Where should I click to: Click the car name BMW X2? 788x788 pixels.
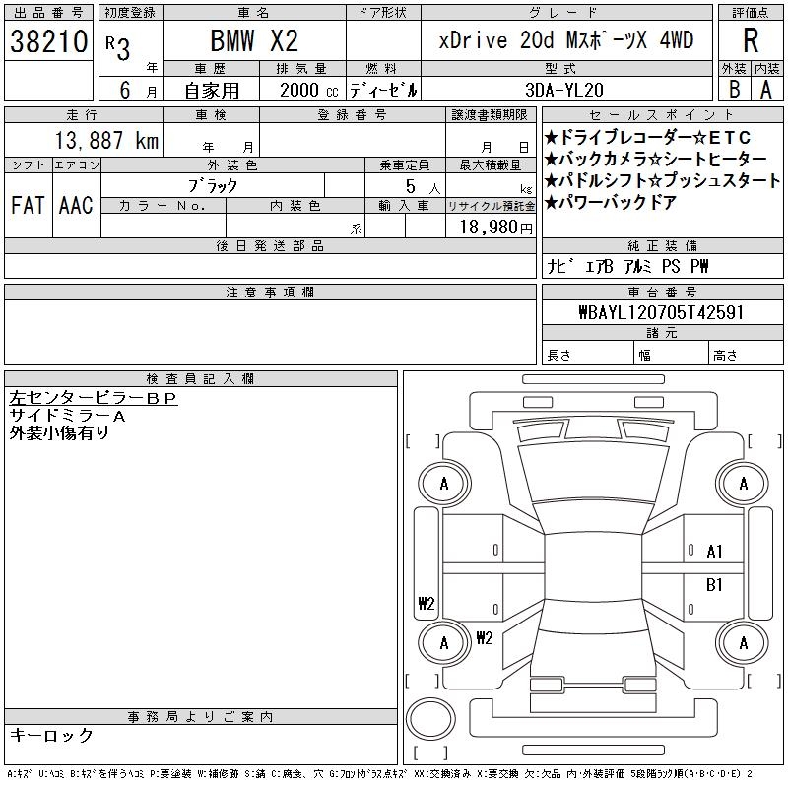254,40
